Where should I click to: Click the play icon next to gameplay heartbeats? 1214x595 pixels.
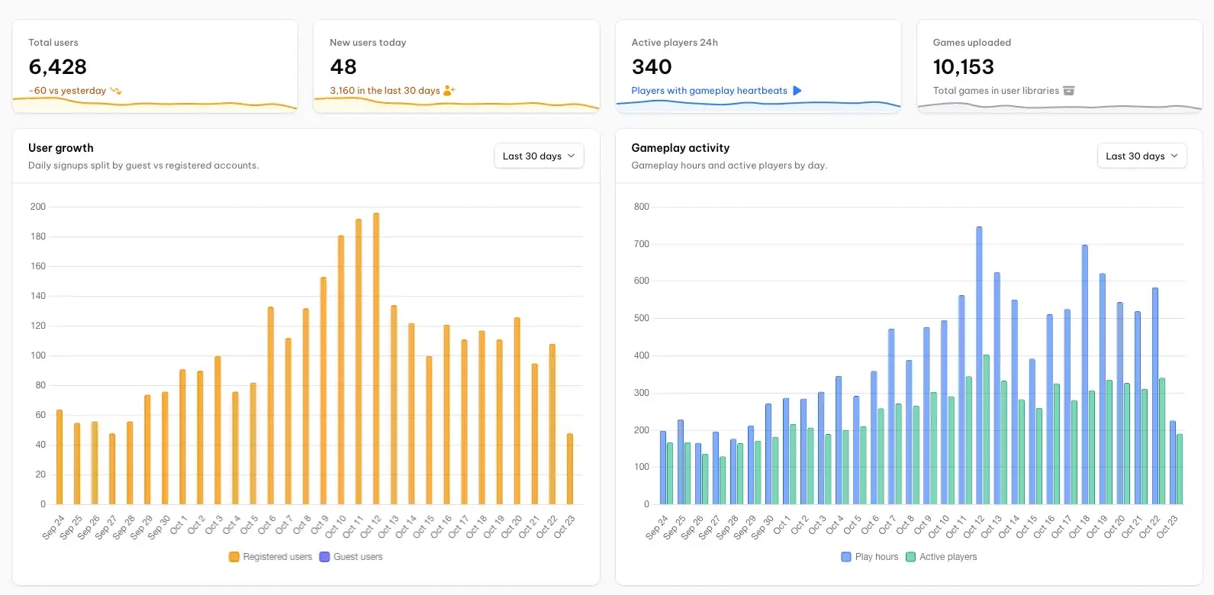[797, 91]
